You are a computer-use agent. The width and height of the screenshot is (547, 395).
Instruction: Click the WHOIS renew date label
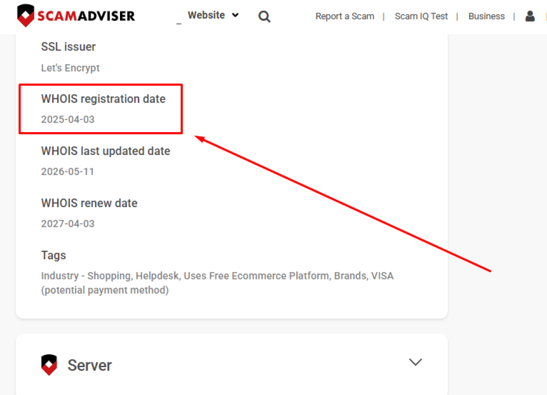89,203
